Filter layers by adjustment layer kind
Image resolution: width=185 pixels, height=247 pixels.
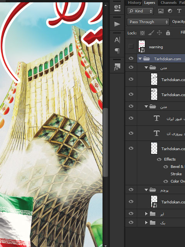click(x=170, y=11)
